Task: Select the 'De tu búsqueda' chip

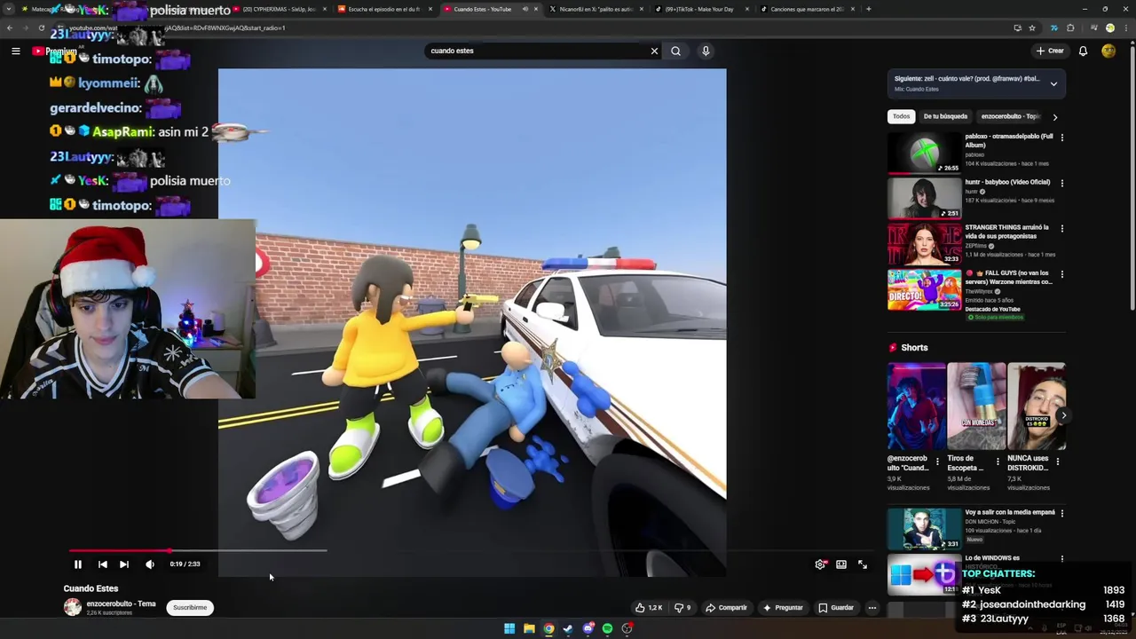Action: tap(945, 116)
